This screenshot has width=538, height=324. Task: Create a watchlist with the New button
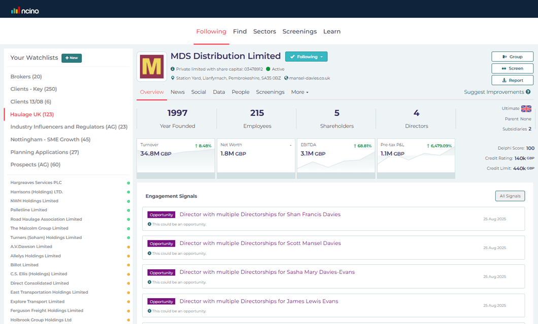point(71,58)
